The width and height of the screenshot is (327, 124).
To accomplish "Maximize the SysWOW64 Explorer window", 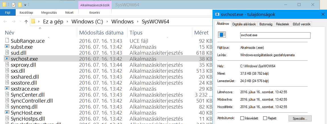I will (299, 4).
